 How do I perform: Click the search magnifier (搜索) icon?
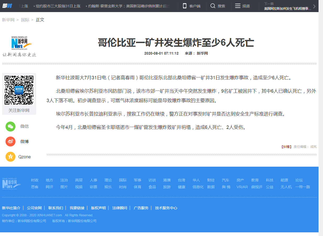[x=213, y=6]
